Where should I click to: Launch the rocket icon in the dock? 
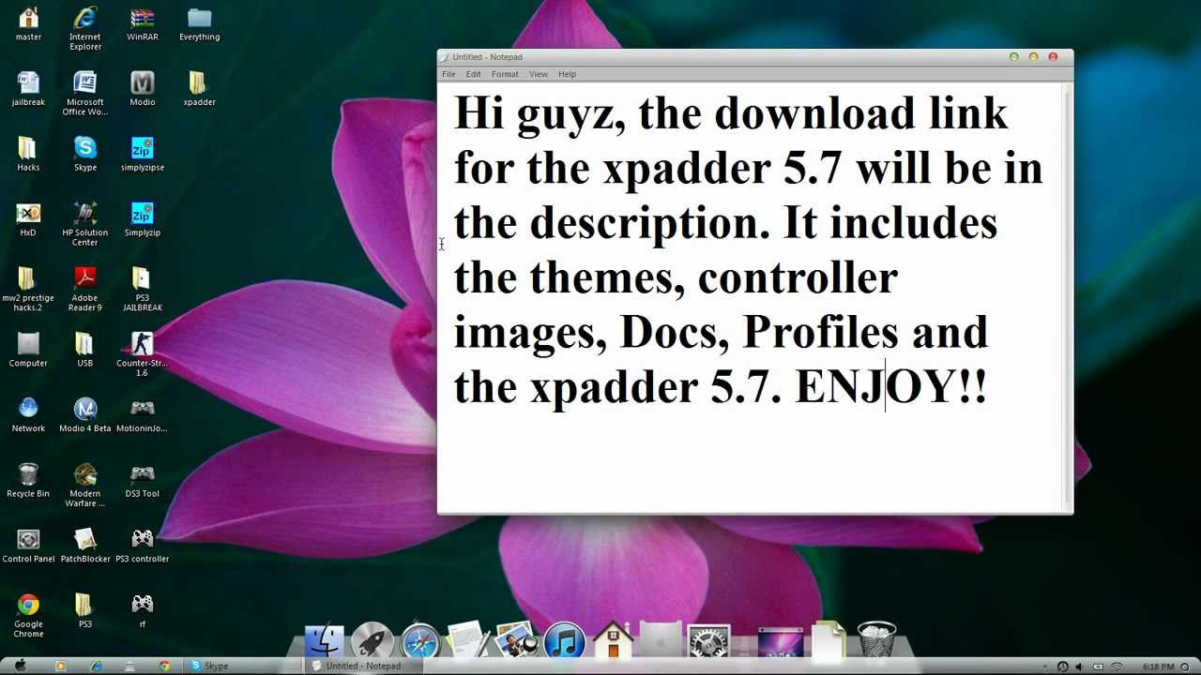click(372, 640)
